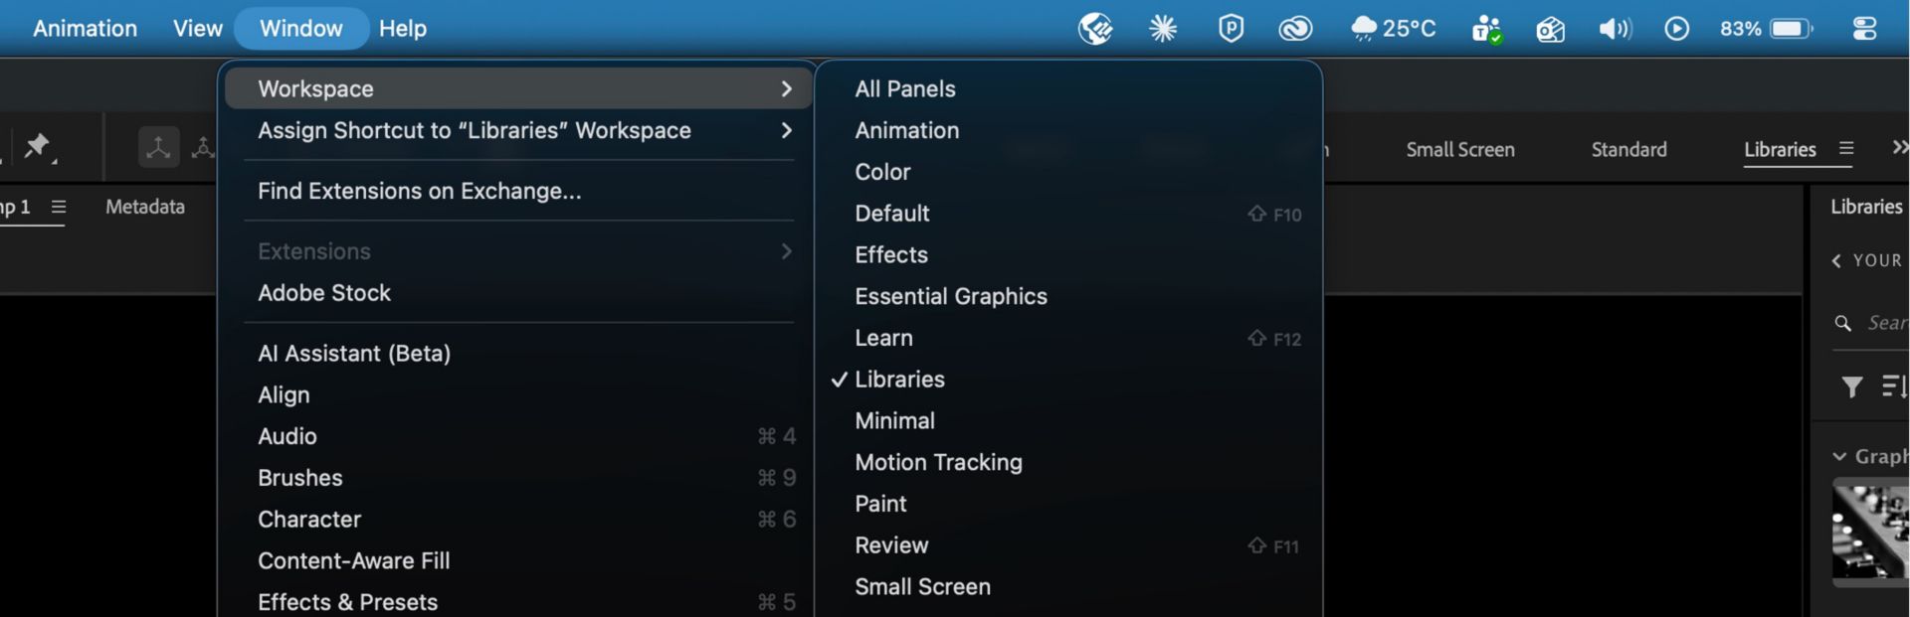Open the Animation menu in menu bar
This screenshot has height=617, width=1910.
[x=85, y=28]
